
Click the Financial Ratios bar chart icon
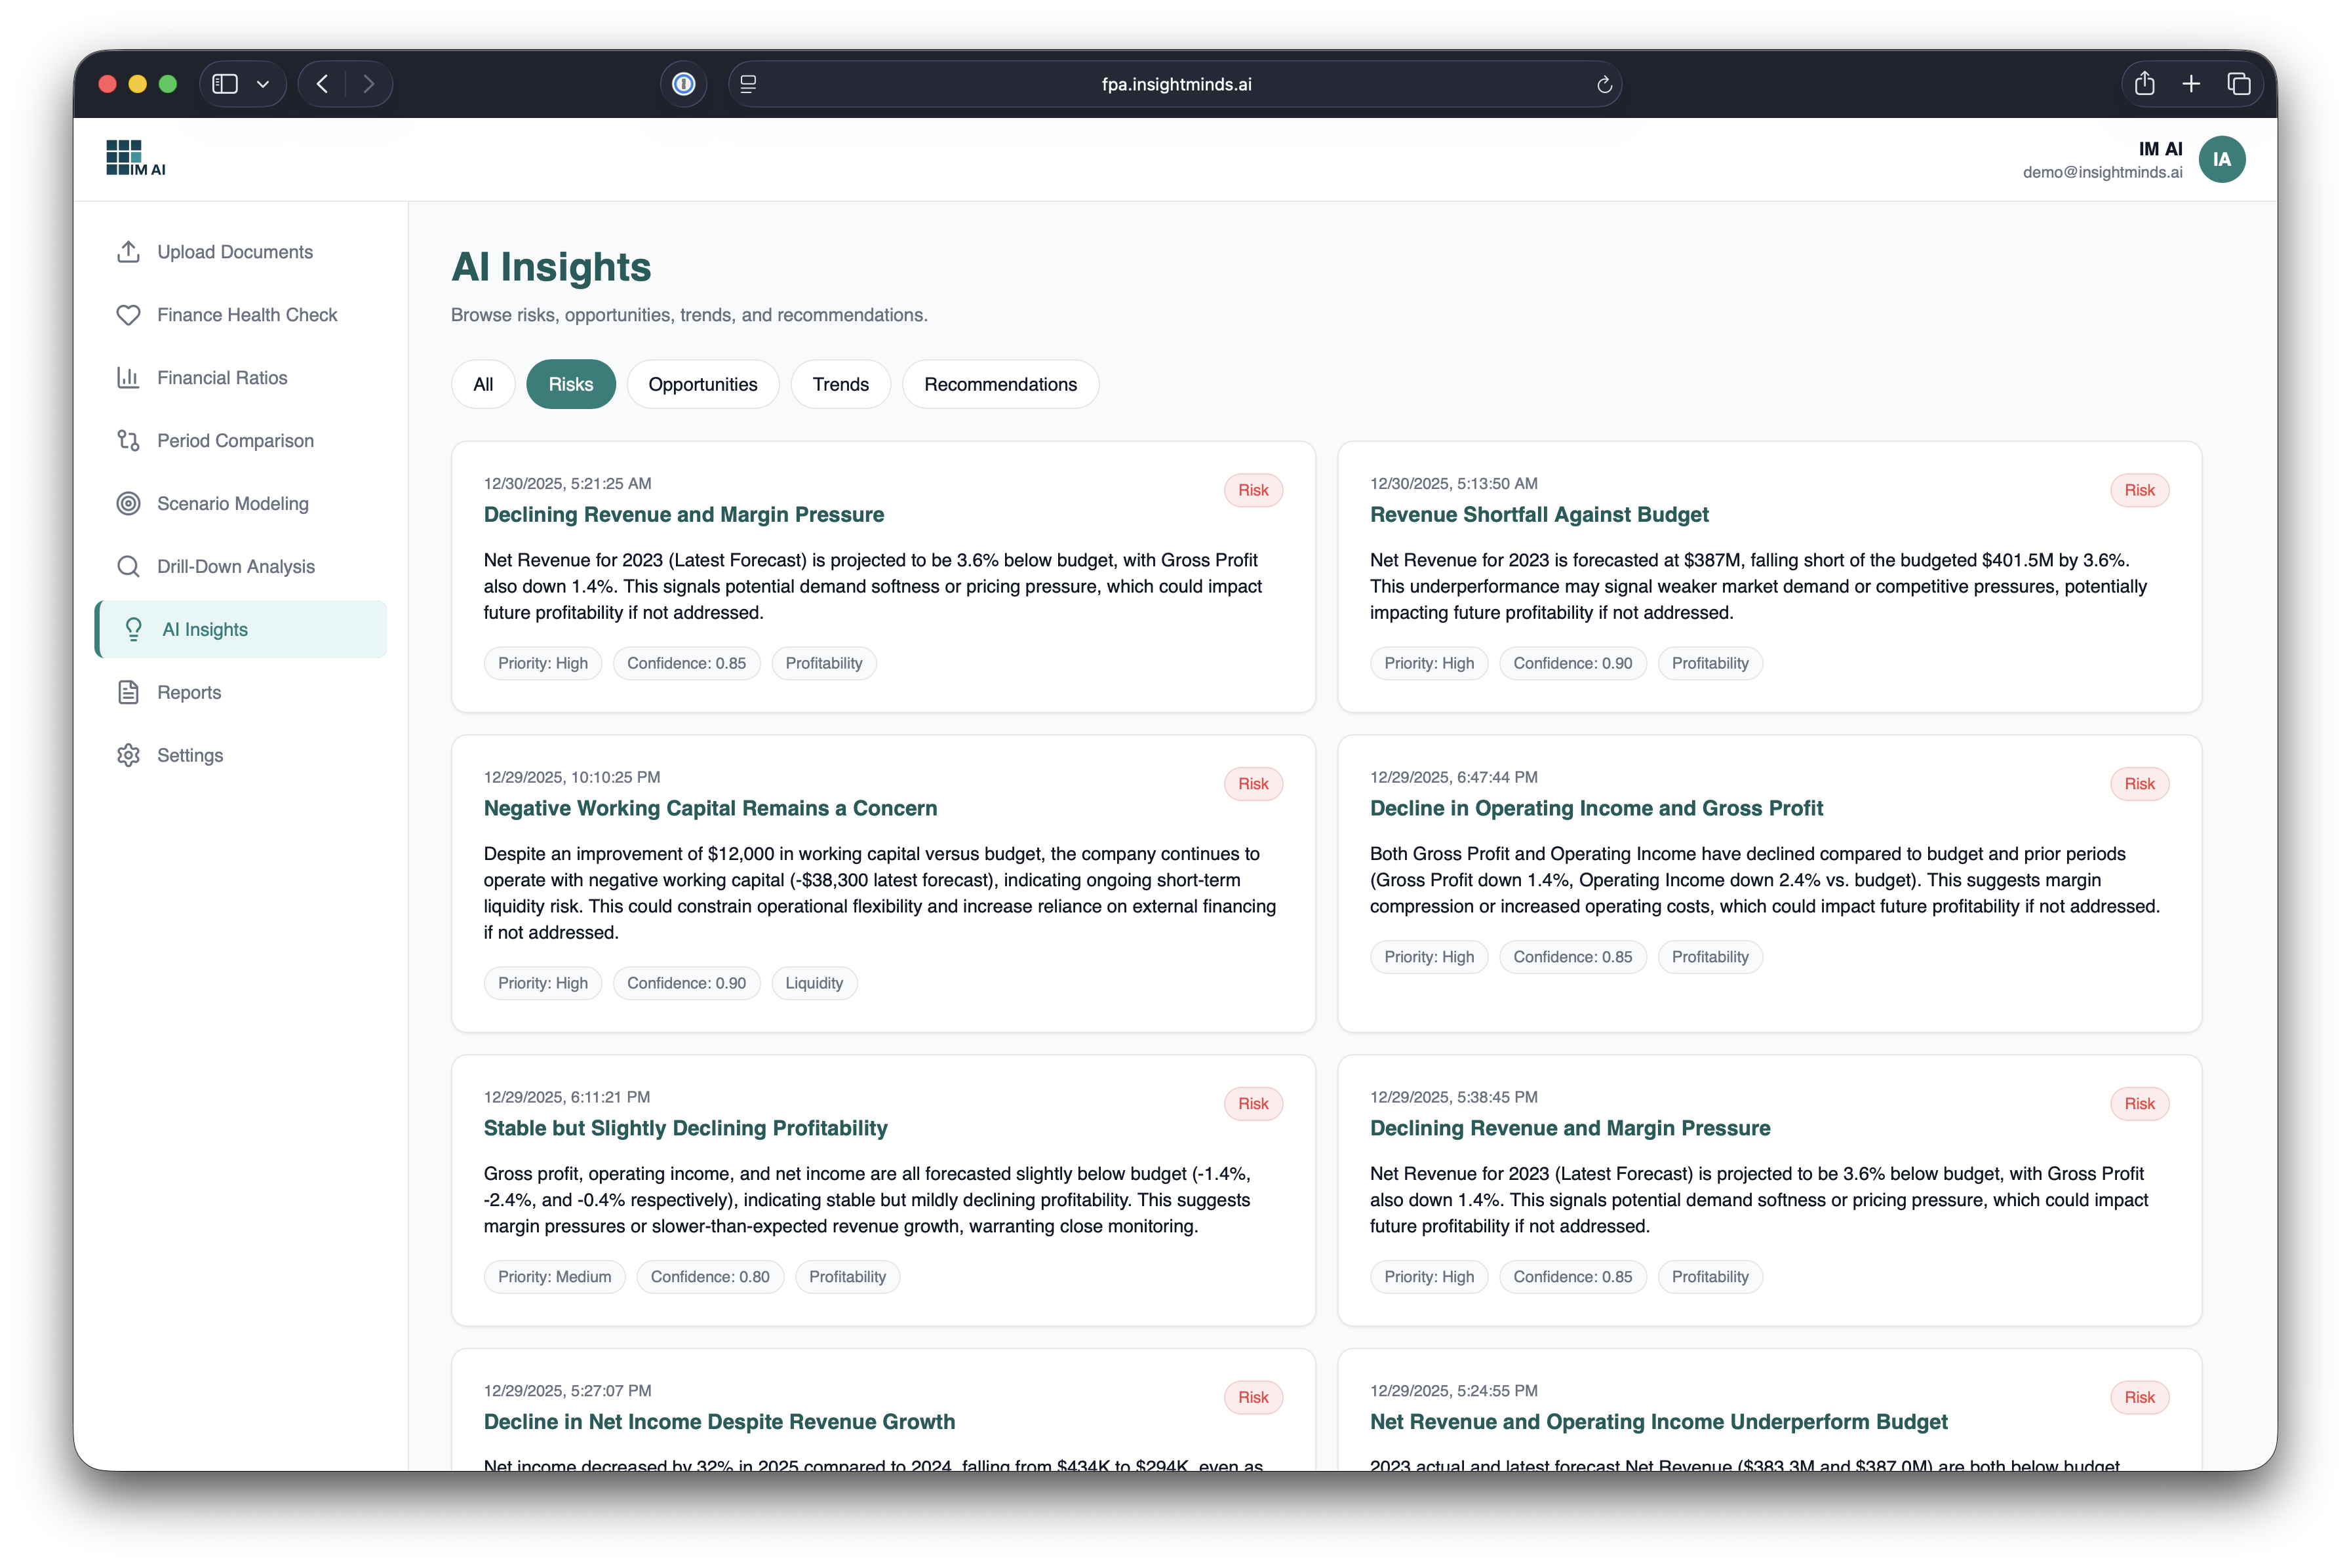[x=128, y=378]
